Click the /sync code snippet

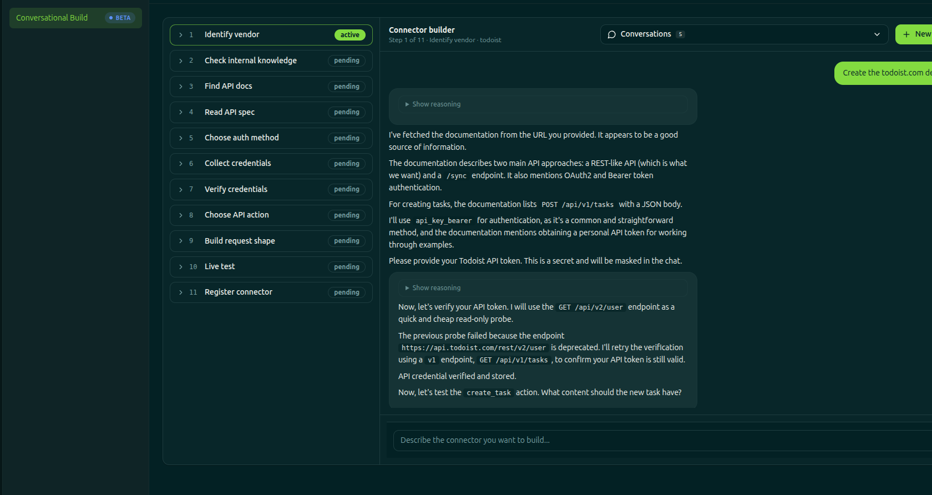coord(457,176)
